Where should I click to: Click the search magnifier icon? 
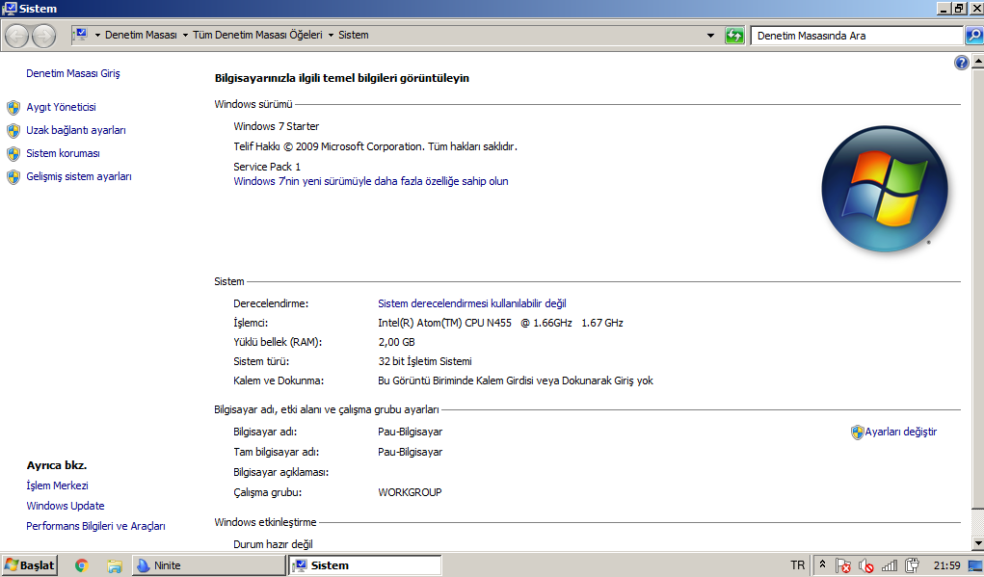pyautogui.click(x=974, y=36)
